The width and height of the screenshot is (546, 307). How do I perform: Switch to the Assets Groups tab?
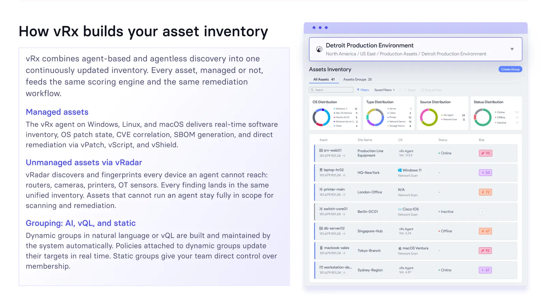click(x=358, y=79)
